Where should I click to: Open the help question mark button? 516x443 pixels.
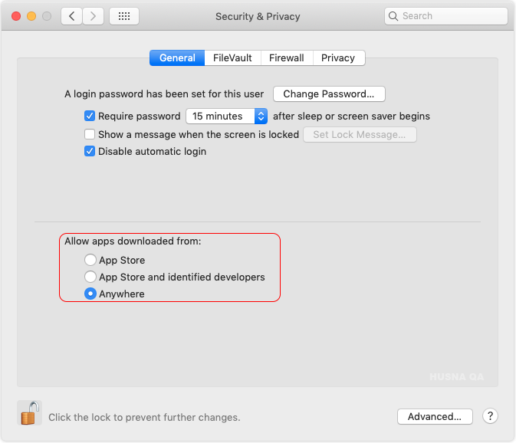[490, 416]
